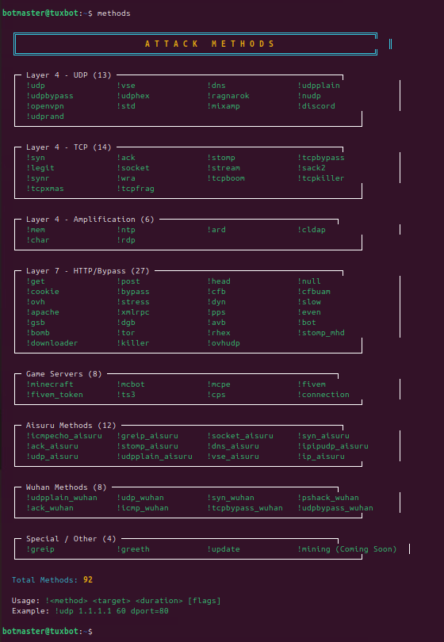Click the '!tcpxmas' entry

pos(45,189)
